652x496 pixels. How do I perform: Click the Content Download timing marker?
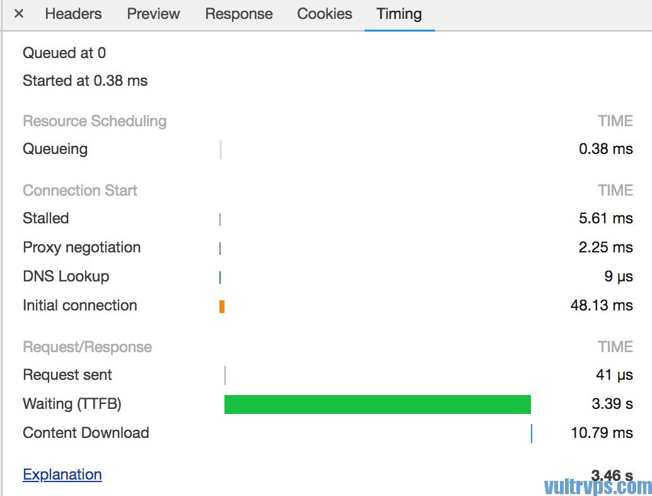pyautogui.click(x=532, y=434)
